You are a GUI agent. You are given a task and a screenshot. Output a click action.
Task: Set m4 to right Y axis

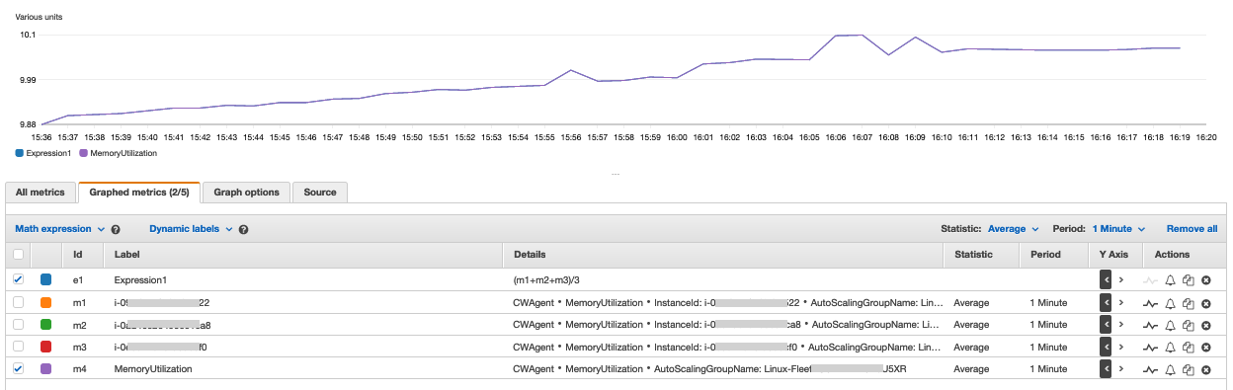click(1120, 369)
